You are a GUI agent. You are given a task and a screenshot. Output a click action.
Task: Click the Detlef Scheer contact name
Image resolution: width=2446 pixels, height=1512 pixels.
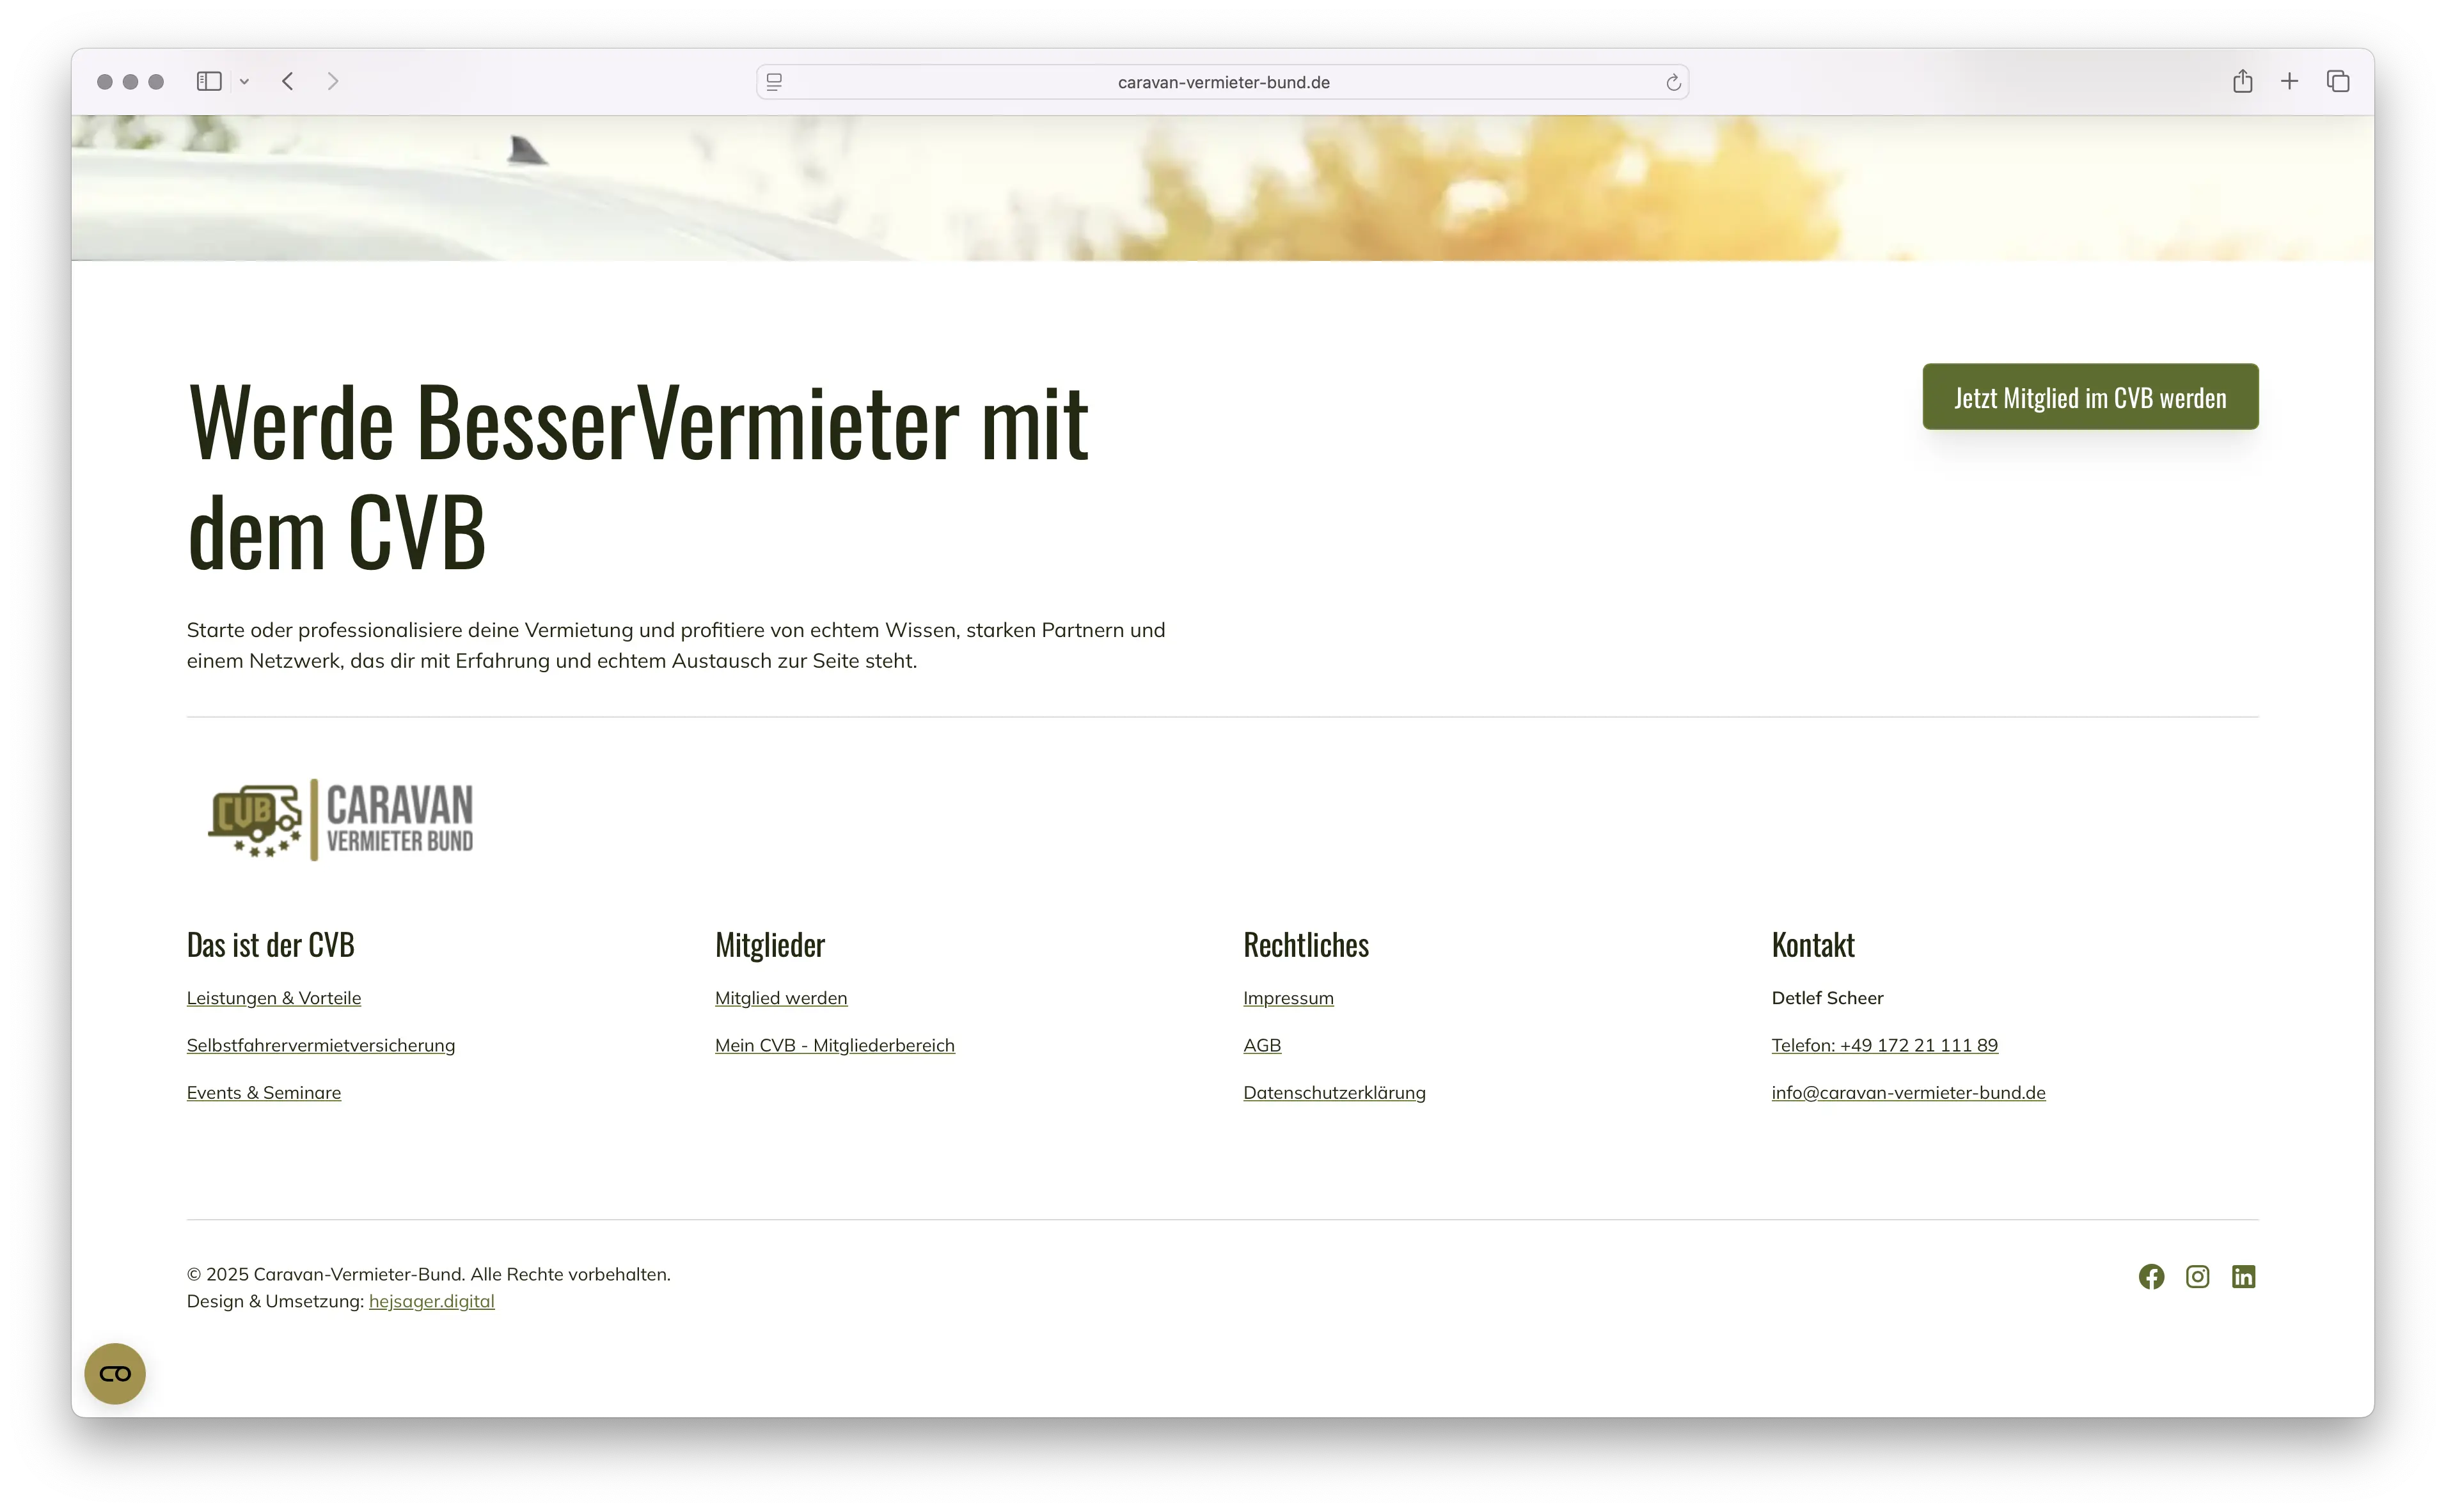[x=1827, y=998]
